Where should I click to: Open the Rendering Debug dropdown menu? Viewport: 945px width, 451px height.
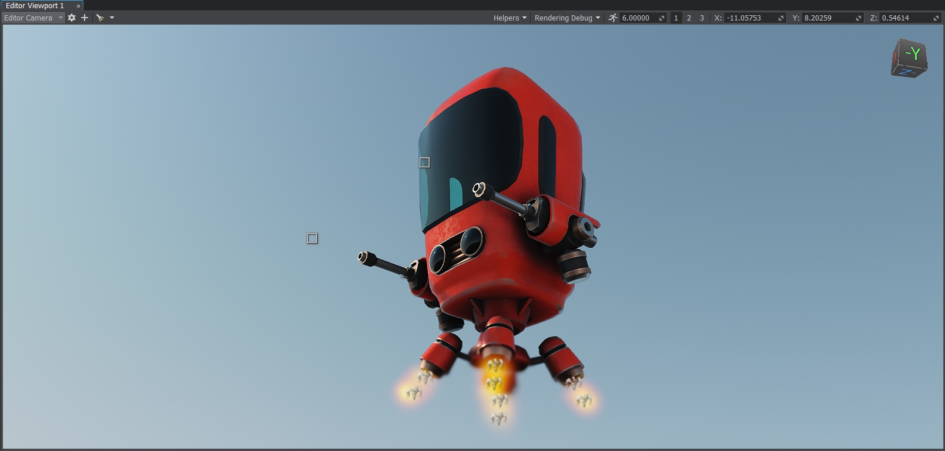tap(567, 18)
